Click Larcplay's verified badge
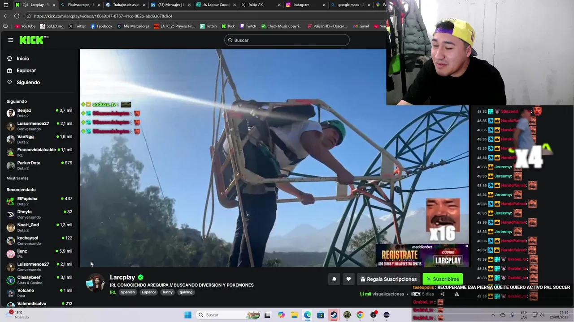Image resolution: width=574 pixels, height=322 pixels. pyautogui.click(x=140, y=277)
